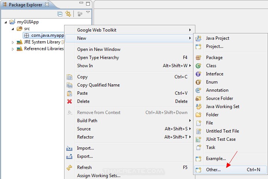Select the src folder in tree
The width and height of the screenshot is (268, 179).
27,29
